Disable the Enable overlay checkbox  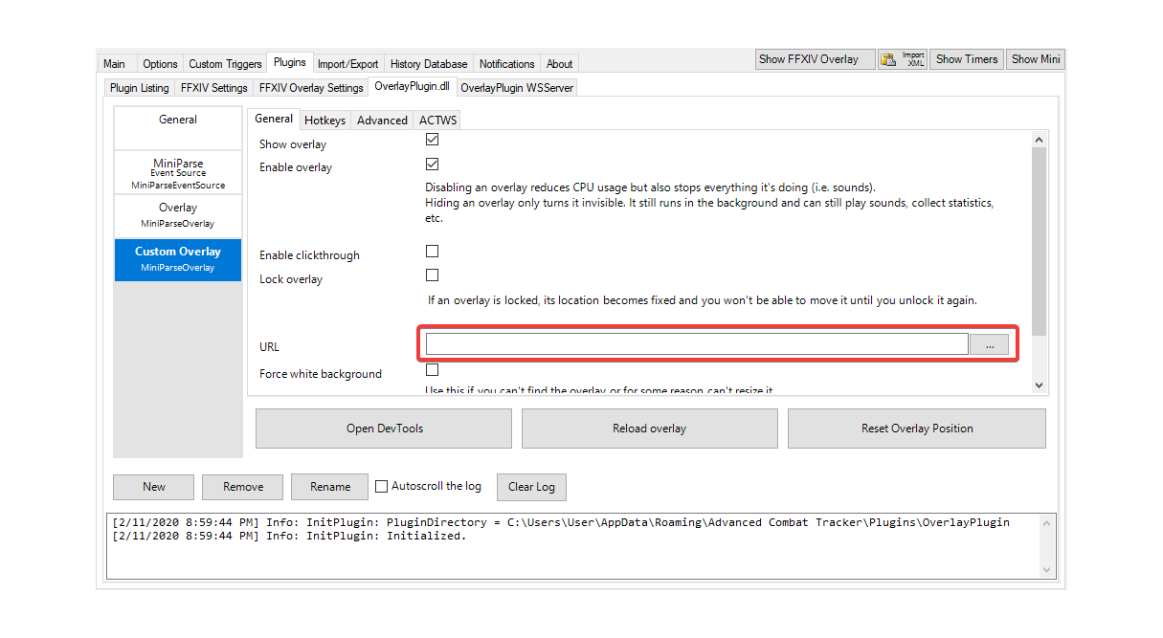click(432, 164)
